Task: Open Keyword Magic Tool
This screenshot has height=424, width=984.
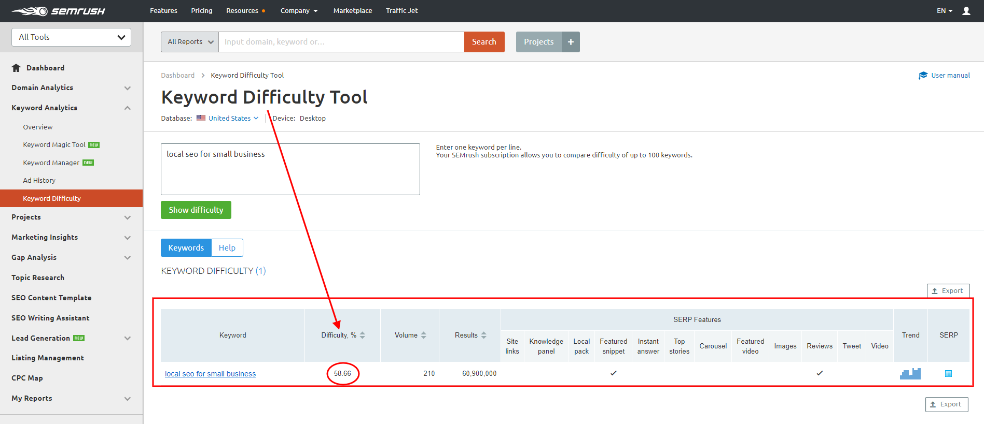Action: pos(54,145)
